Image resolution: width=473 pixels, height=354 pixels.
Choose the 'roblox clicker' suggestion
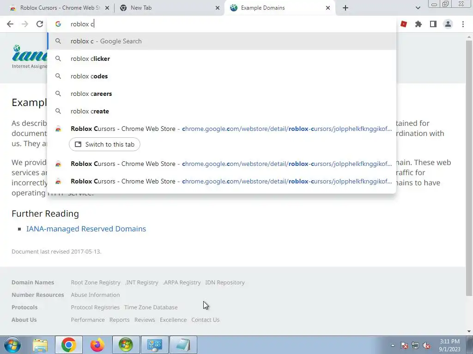click(x=222, y=59)
